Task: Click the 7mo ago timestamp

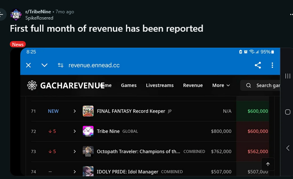Action: click(x=65, y=12)
